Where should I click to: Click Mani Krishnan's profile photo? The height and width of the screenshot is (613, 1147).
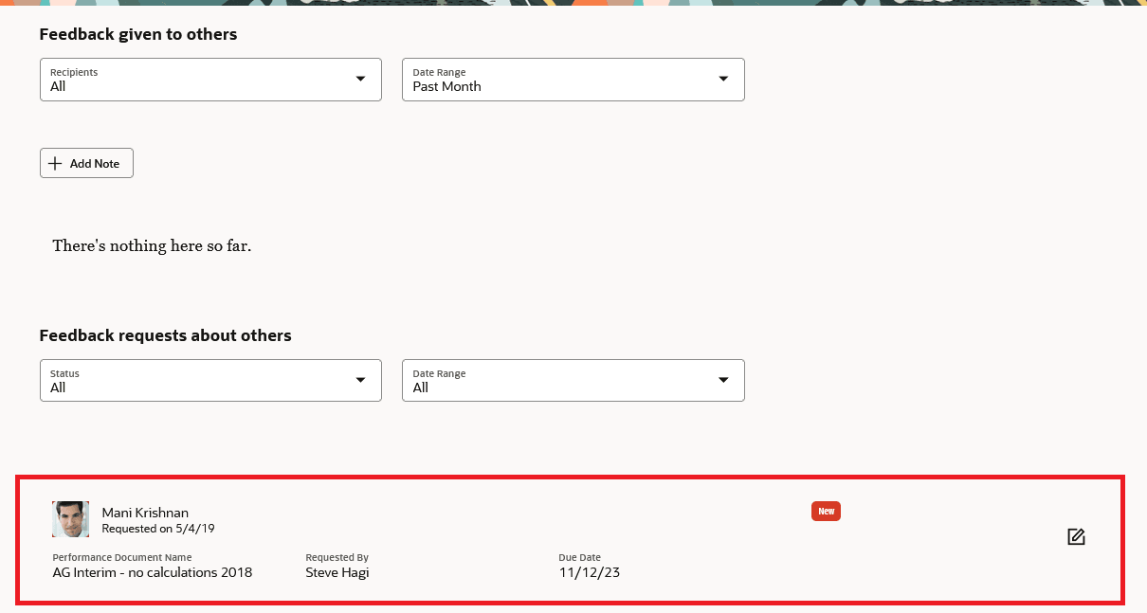click(70, 519)
